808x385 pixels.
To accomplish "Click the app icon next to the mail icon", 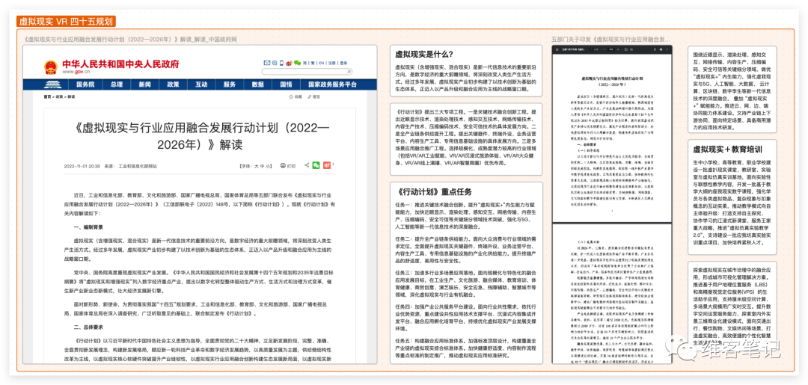I will tap(275, 63).
